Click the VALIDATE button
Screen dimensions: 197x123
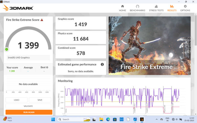click(28, 106)
